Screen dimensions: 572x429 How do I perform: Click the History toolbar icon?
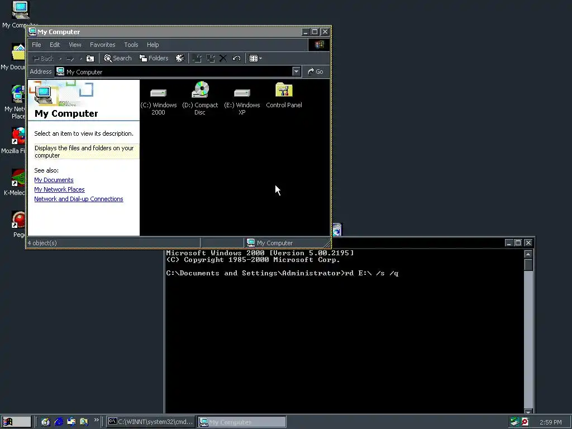tap(180, 58)
